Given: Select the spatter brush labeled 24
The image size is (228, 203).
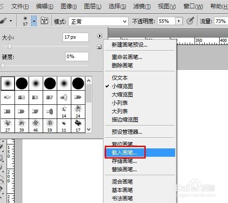Looking at the screenshot, I should (78, 111).
